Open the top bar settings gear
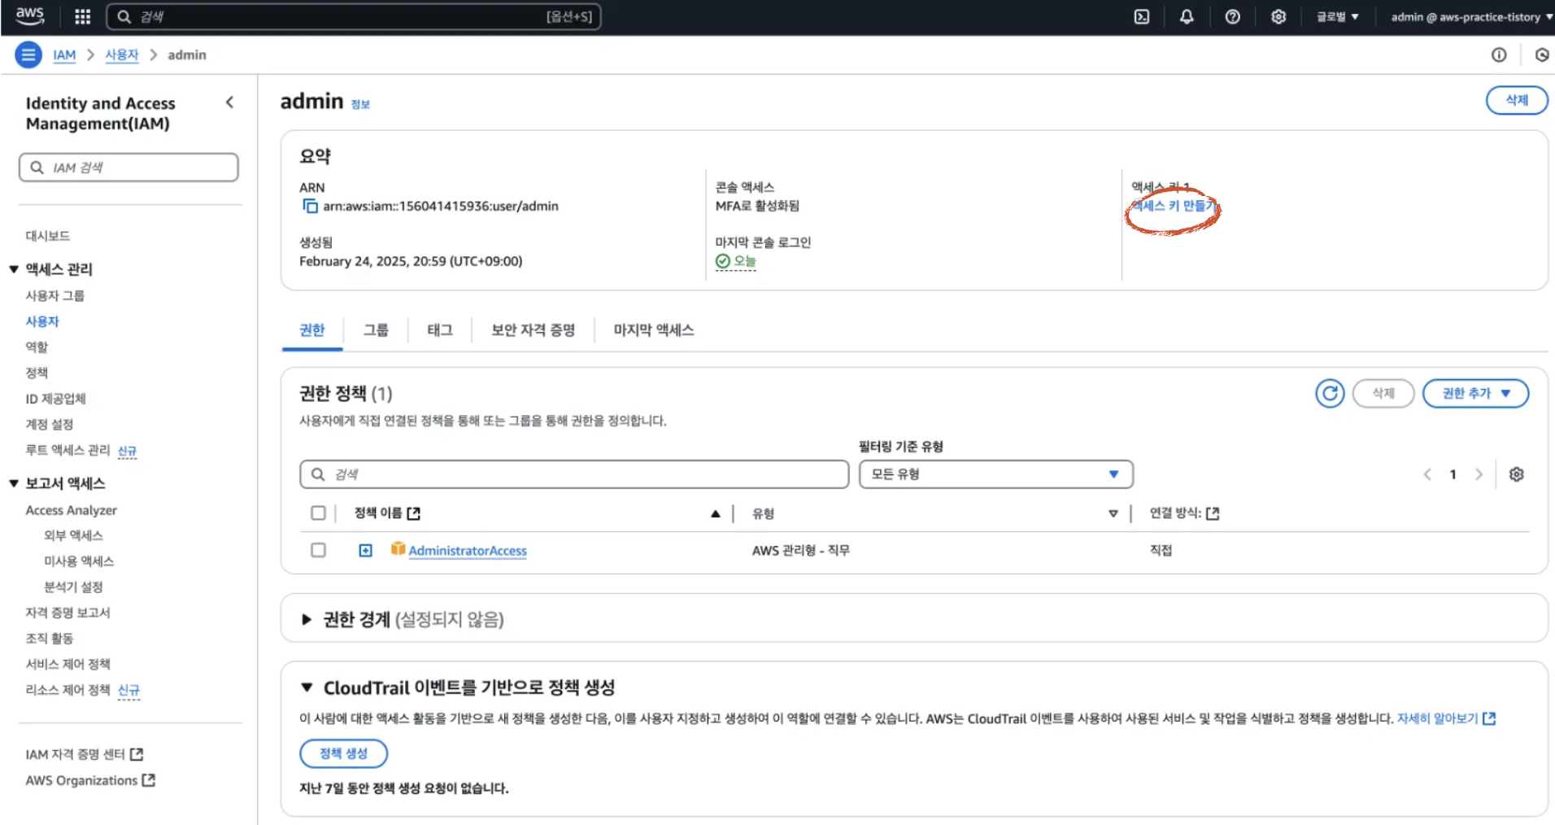 click(1278, 16)
